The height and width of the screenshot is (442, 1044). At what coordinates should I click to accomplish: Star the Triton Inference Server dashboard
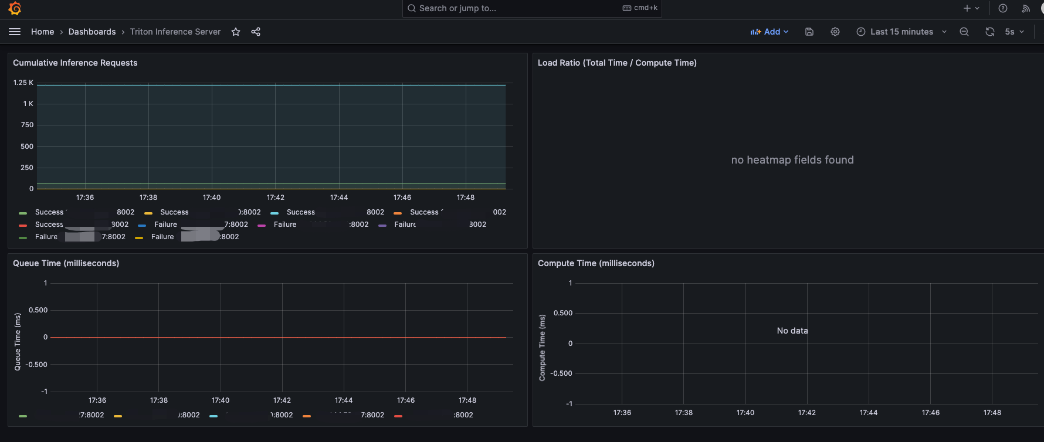coord(236,32)
